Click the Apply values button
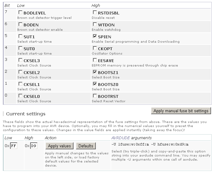 point(60,146)
